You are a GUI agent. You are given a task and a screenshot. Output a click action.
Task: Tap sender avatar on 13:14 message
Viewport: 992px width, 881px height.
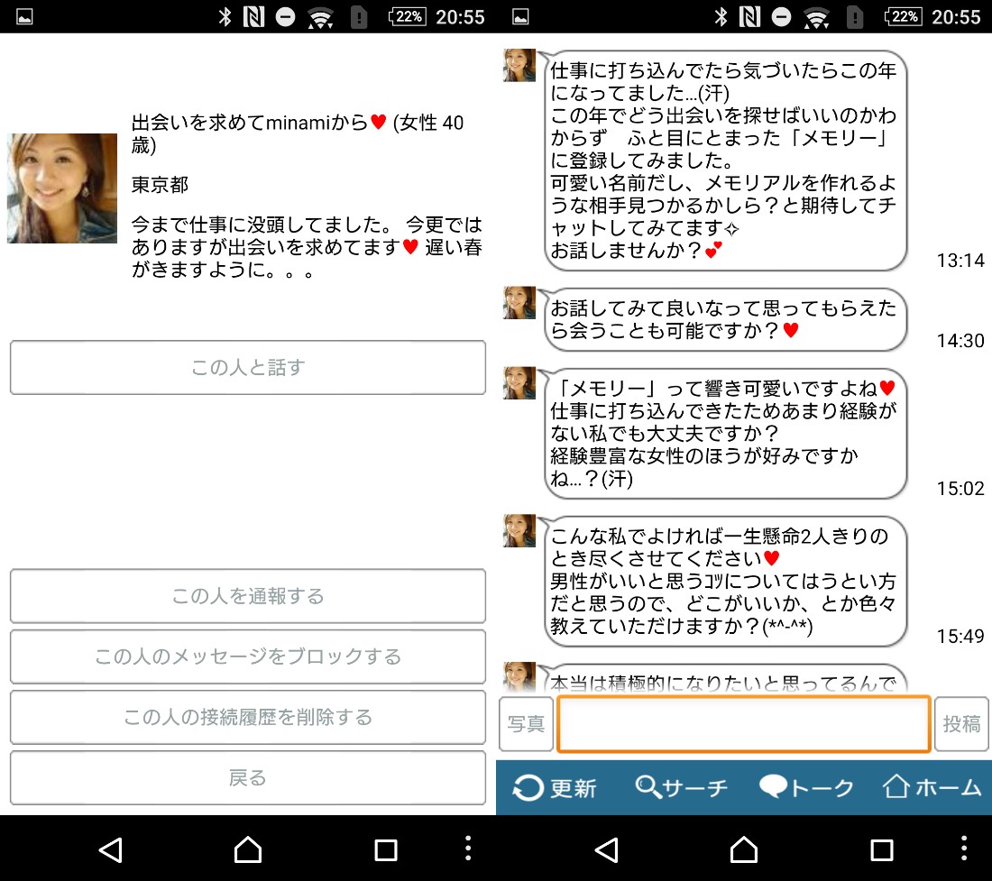519,66
